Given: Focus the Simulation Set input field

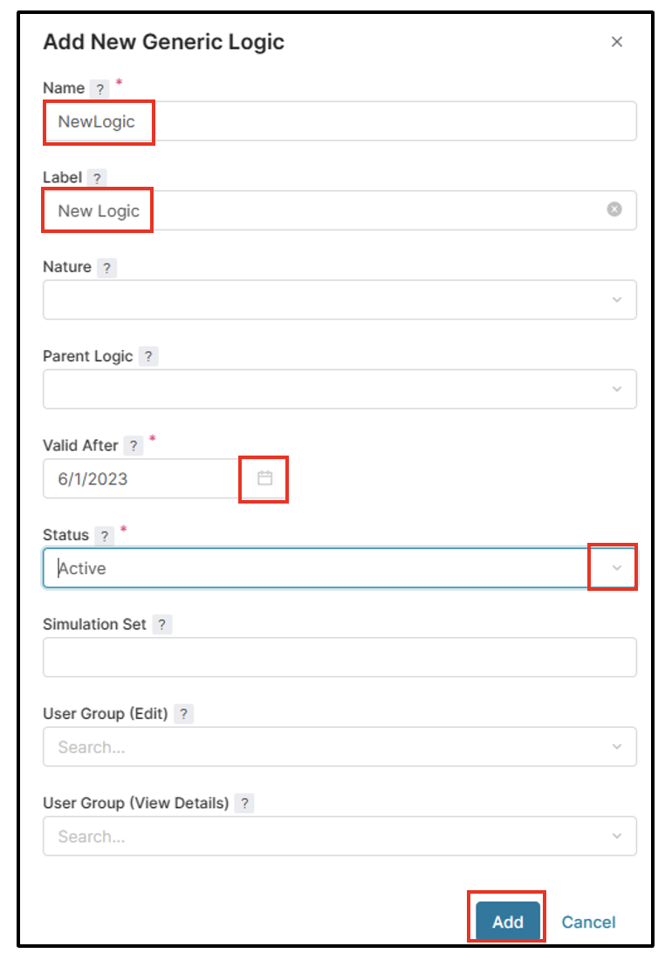Looking at the screenshot, I should [339, 657].
